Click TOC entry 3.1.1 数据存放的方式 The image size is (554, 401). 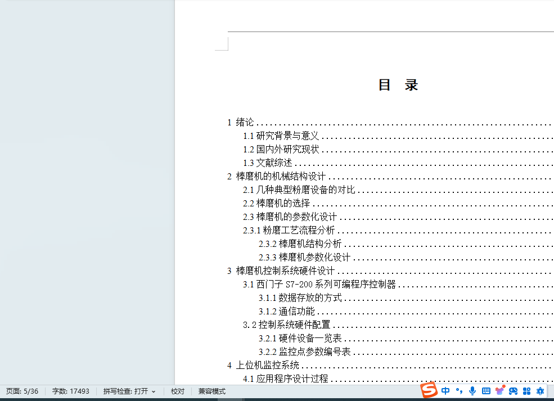click(300, 298)
